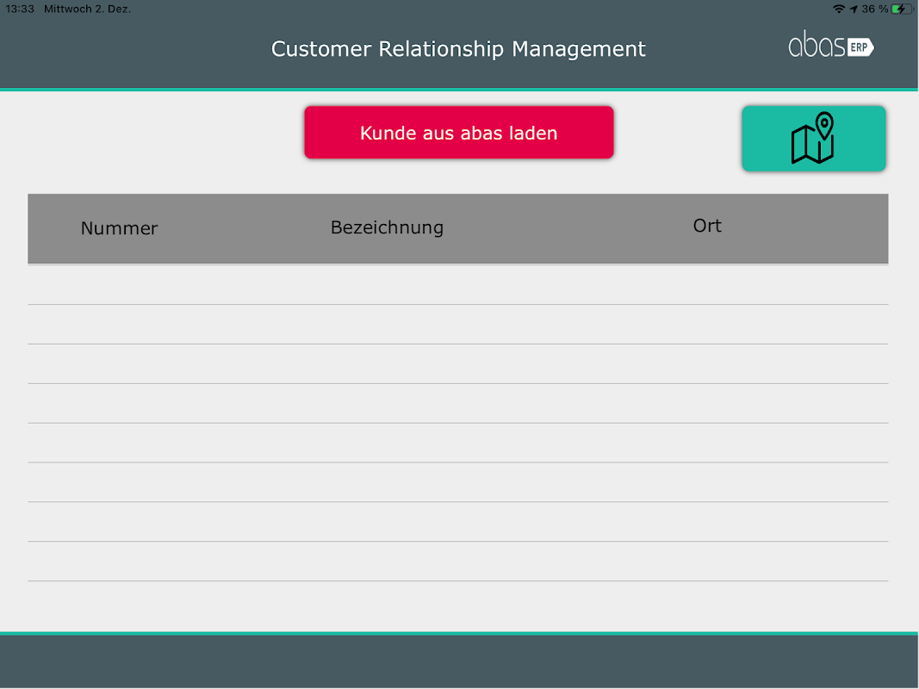Select the fifth empty table row
Viewport: 919px width, 689px height.
coord(457,443)
